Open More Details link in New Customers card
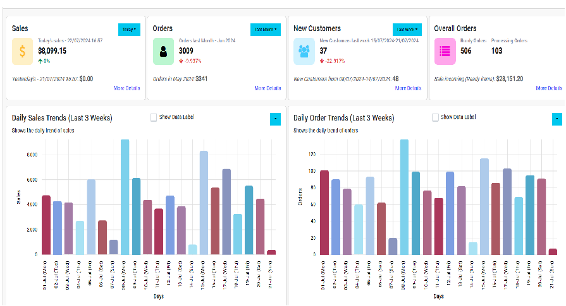Image resolution: width=566 pixels, height=306 pixels. tap(409, 88)
